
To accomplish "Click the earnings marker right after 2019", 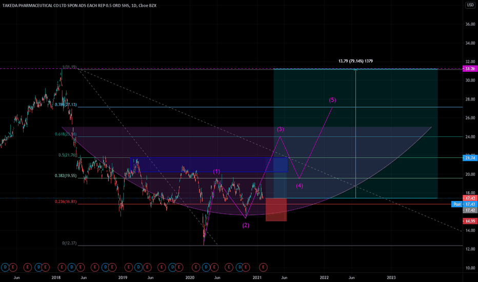I will 129,267.
